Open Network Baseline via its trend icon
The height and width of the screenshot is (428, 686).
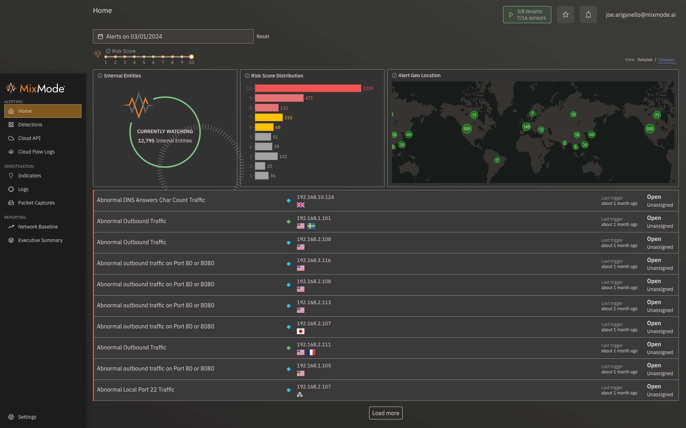click(x=11, y=227)
